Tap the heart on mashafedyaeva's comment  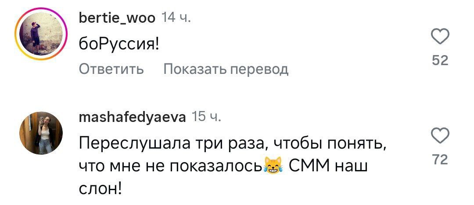[x=440, y=137]
